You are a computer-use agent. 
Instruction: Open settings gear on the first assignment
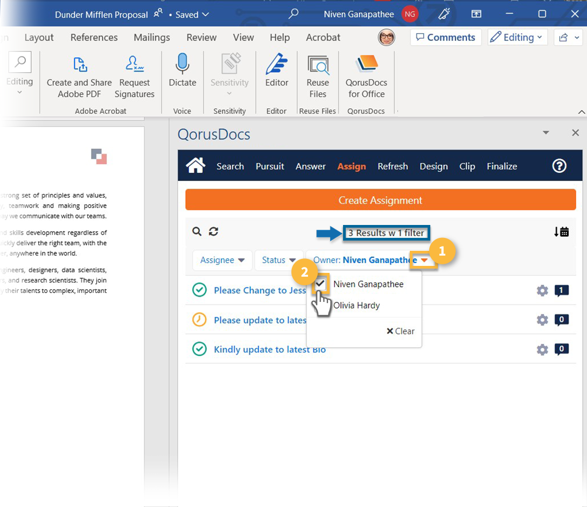tap(542, 290)
